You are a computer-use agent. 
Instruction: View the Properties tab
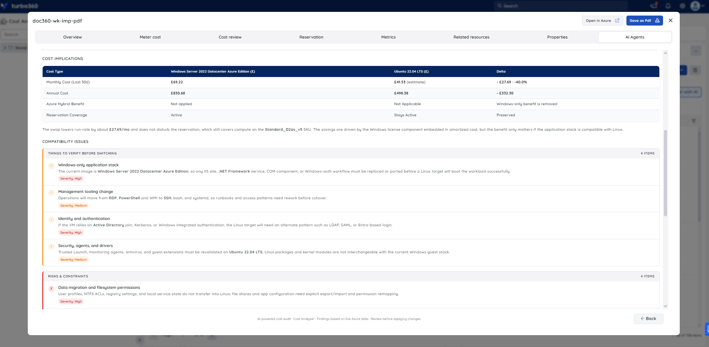click(557, 37)
